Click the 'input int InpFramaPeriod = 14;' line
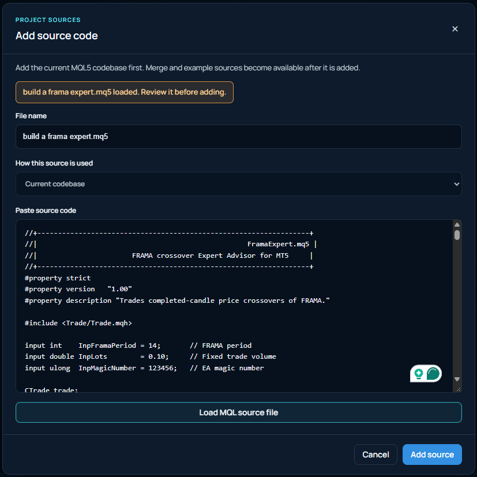This screenshot has width=477, height=477. pyautogui.click(x=138, y=345)
